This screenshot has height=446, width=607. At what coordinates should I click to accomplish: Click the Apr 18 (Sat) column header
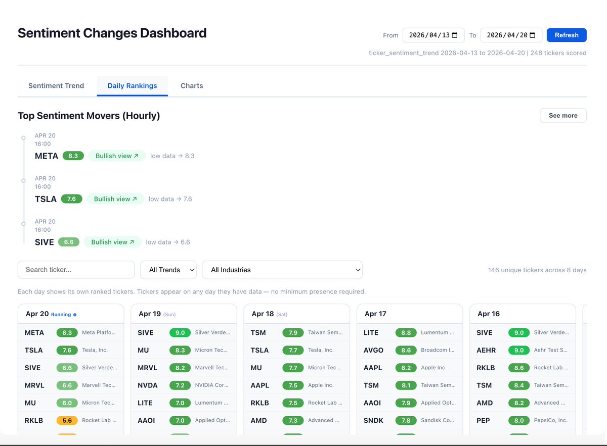296,314
